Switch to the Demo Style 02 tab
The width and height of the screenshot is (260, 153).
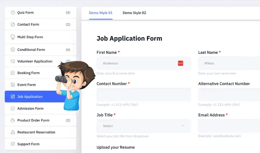(x=134, y=13)
